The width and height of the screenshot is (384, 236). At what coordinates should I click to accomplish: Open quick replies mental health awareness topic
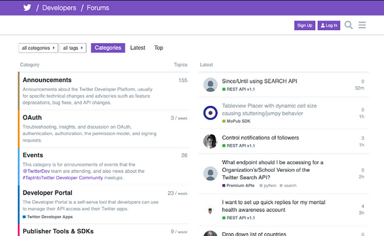[274, 206]
